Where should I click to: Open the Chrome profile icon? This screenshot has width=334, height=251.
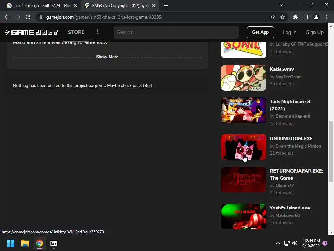(x=316, y=17)
